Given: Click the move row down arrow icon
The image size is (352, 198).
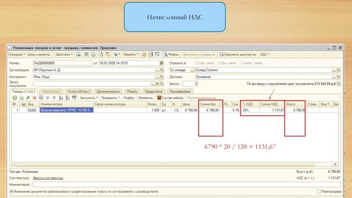Looking at the screenshot, I should click(x=54, y=98).
